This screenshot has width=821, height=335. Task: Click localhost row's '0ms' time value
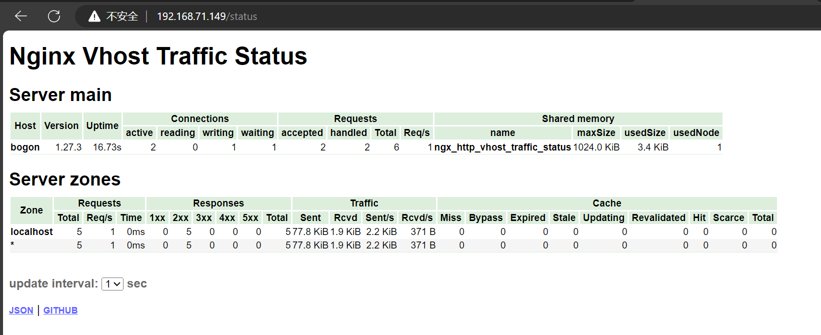pyautogui.click(x=135, y=231)
